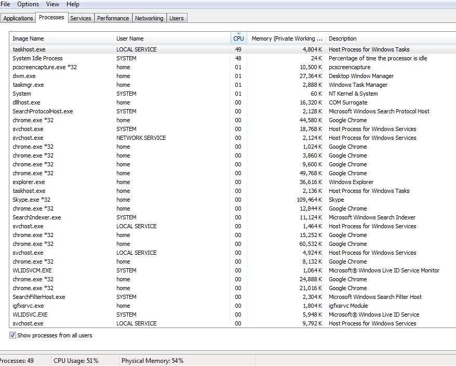Select the pcscreencapture.exe *32 process
The width and height of the screenshot is (456, 366).
(x=45, y=67)
